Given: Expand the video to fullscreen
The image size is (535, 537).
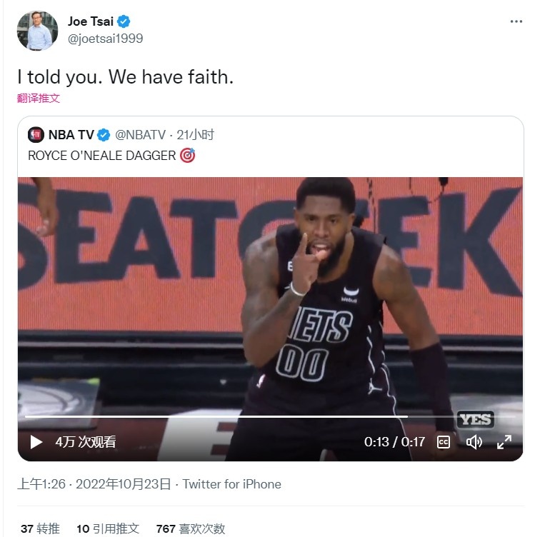Looking at the screenshot, I should click(504, 442).
